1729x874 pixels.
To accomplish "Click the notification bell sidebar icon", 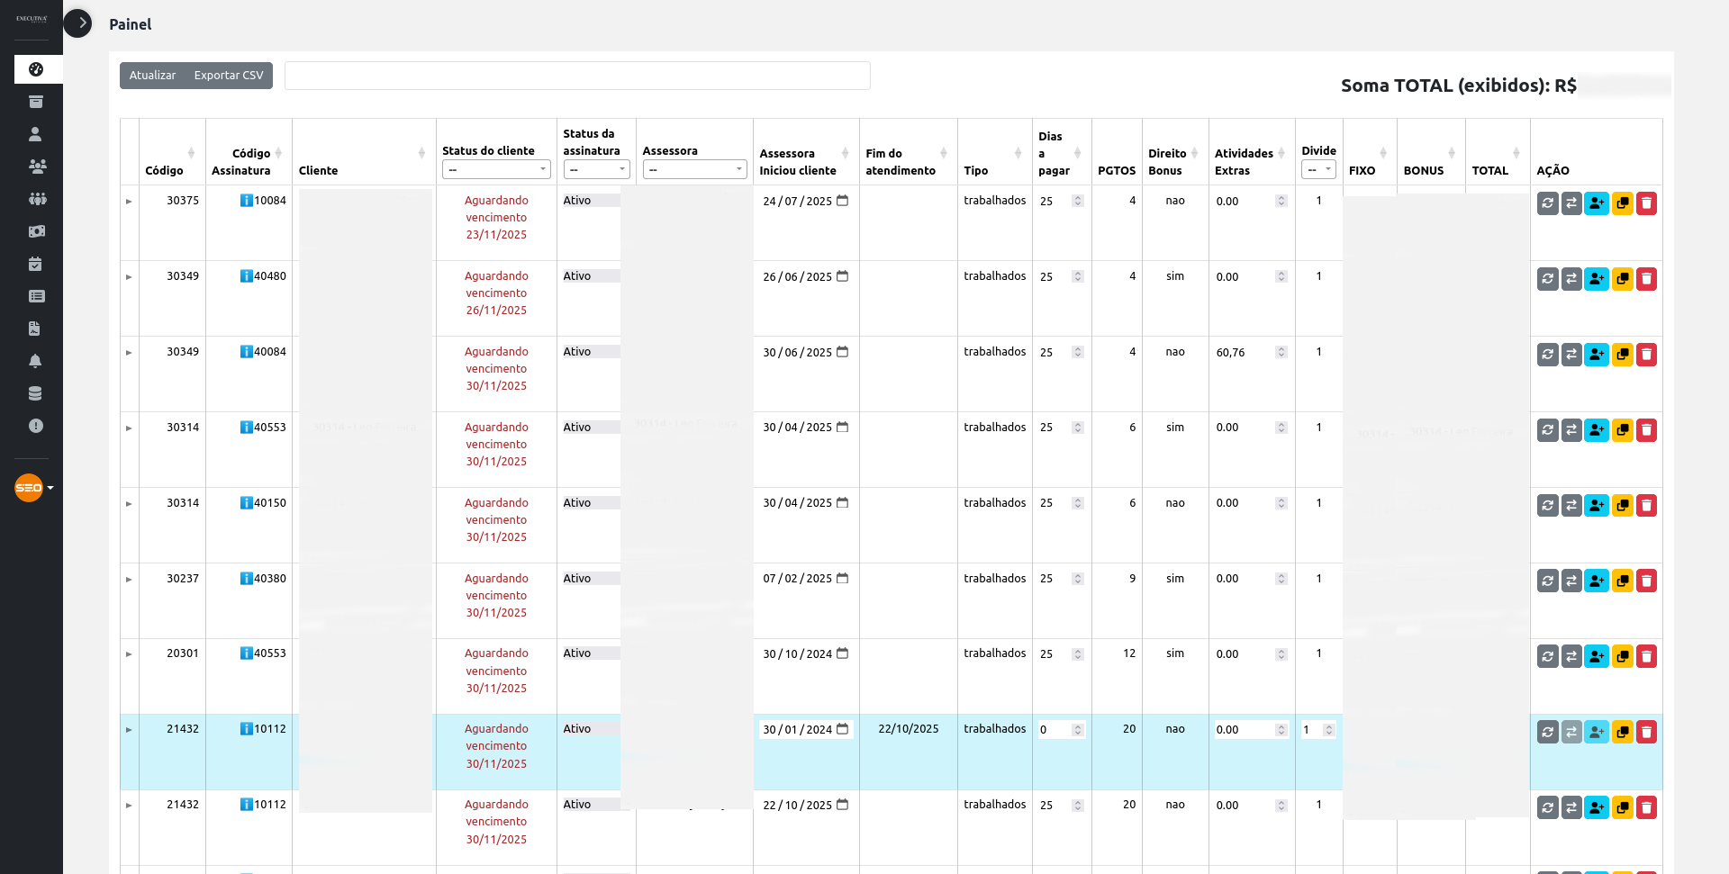I will click(x=36, y=361).
